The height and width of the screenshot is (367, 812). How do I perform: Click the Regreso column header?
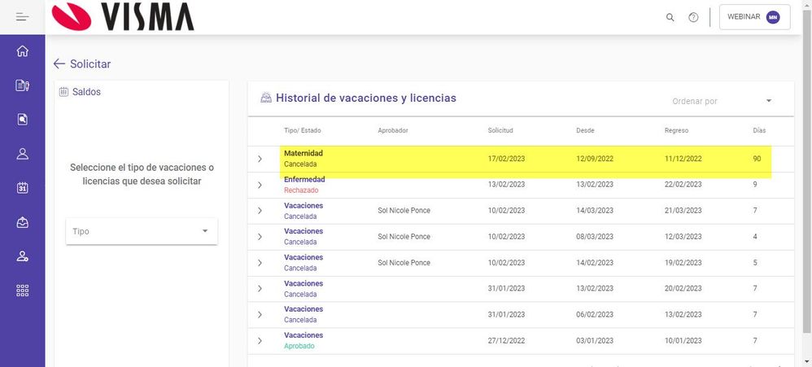coord(676,130)
